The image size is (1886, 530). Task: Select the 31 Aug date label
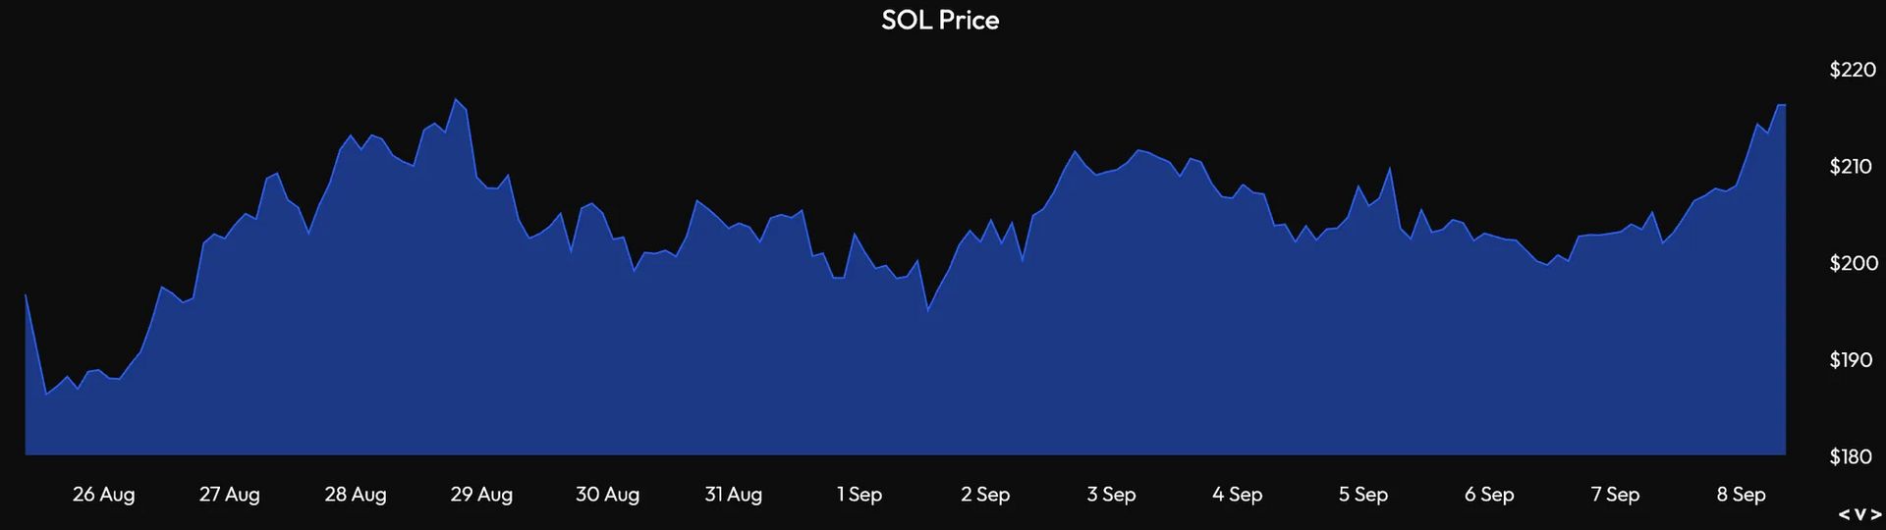tap(733, 495)
